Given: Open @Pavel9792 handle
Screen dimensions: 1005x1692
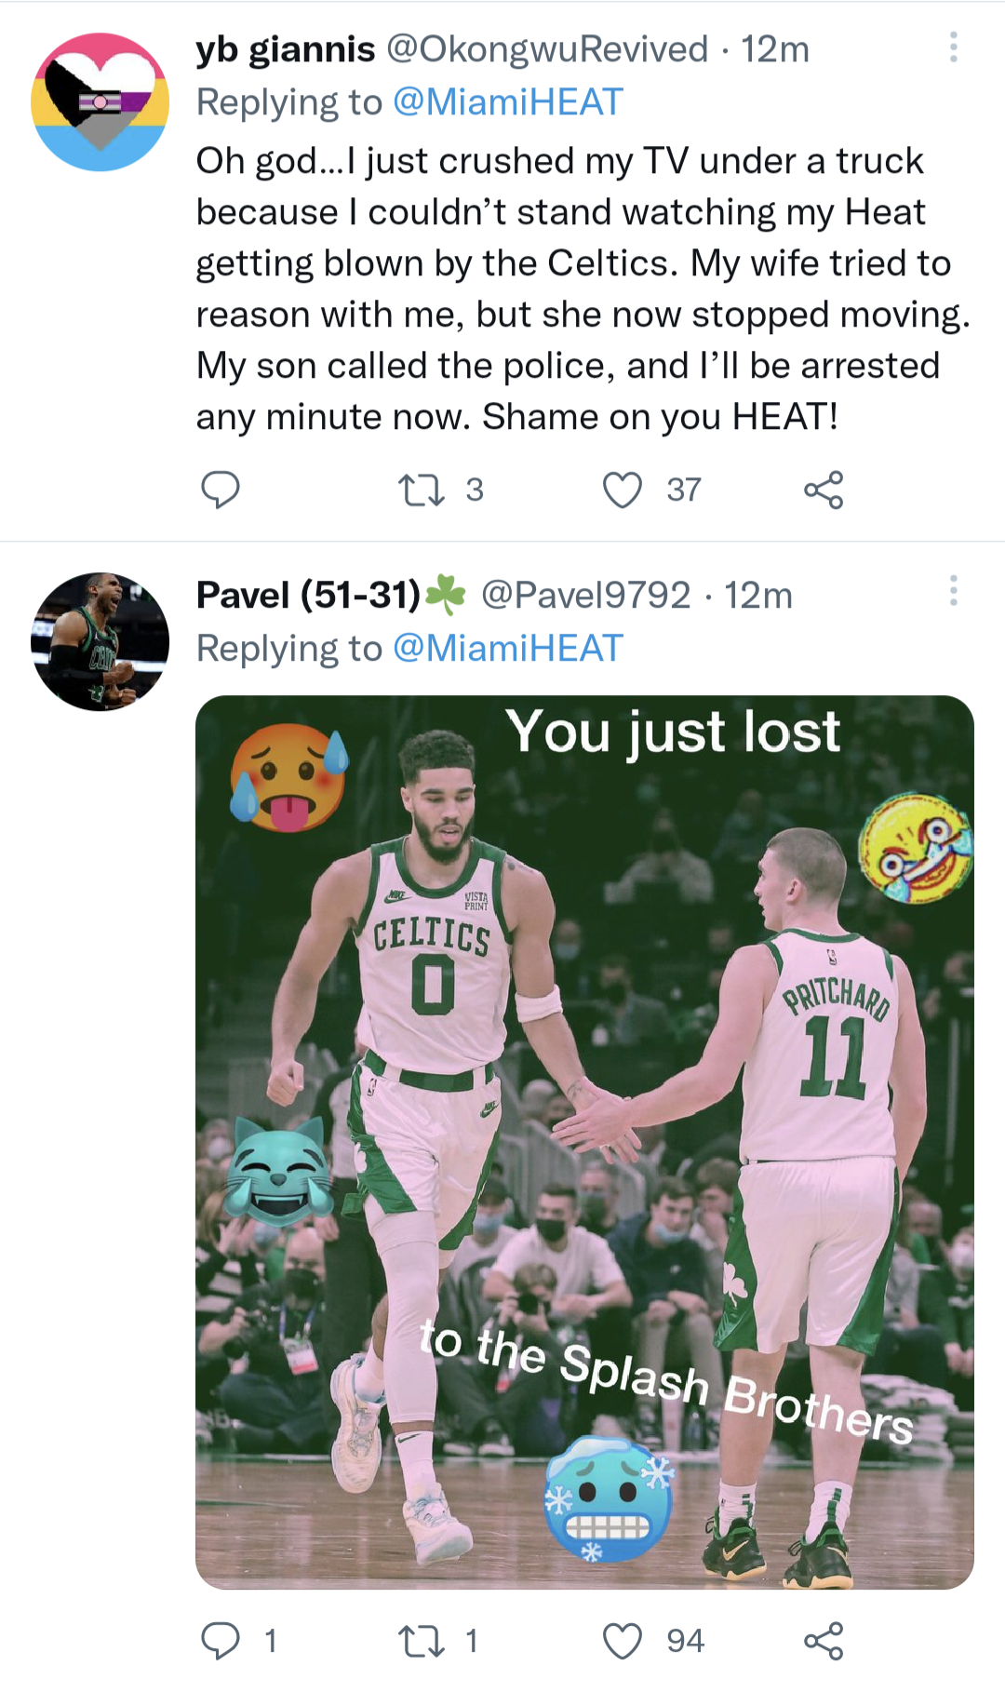Looking at the screenshot, I should [x=585, y=595].
